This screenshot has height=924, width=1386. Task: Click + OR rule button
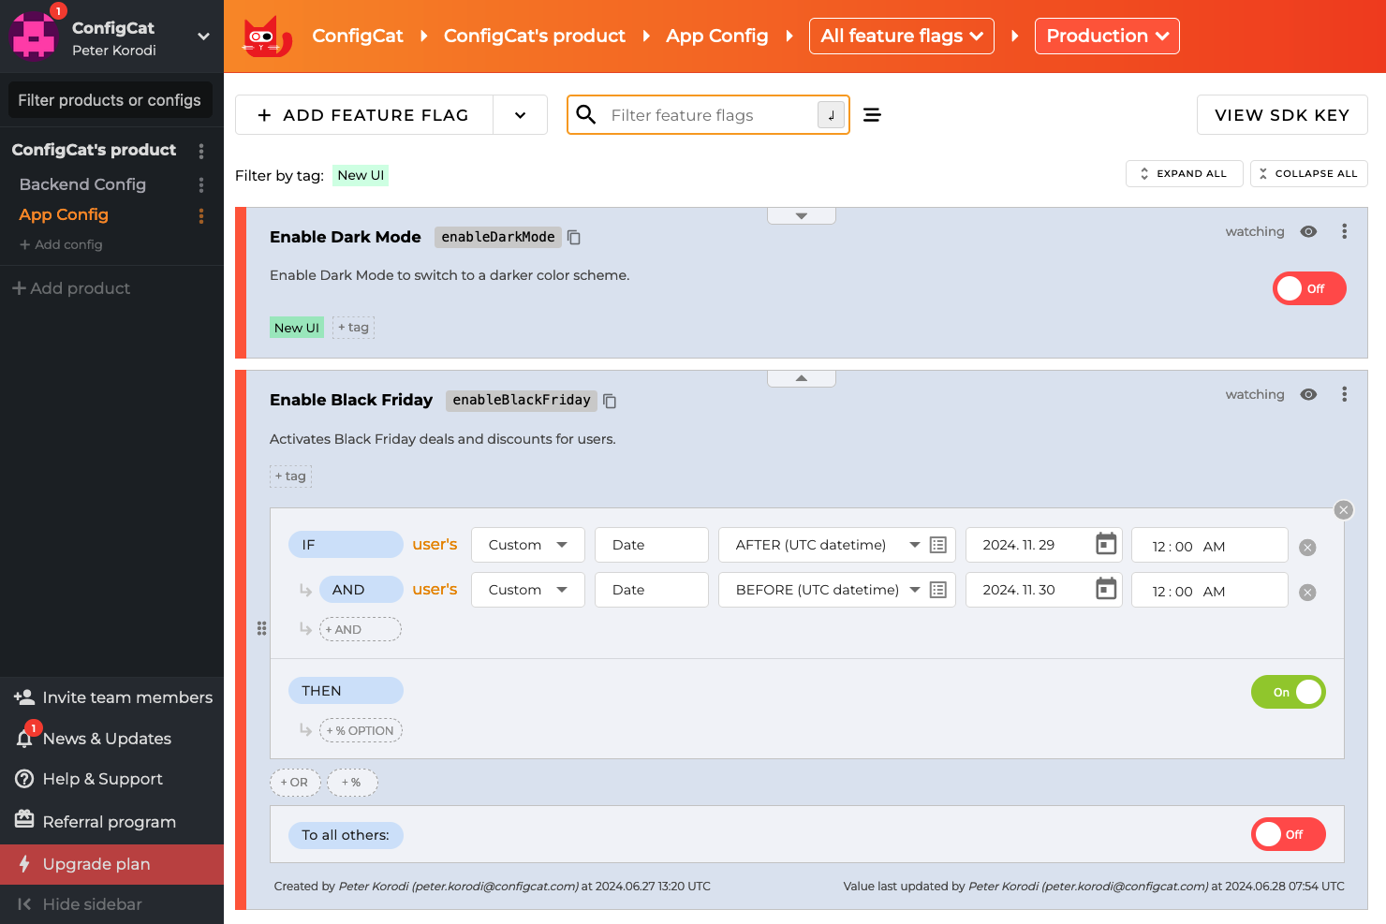click(295, 783)
